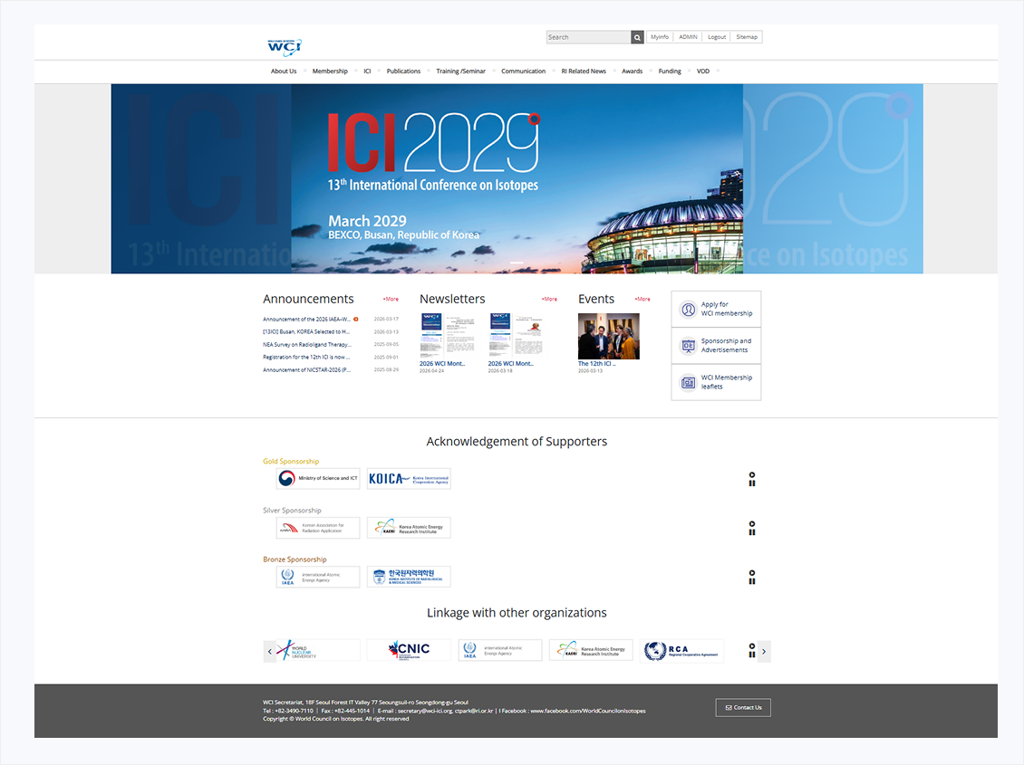Pause the Bronze Sponsorship logo rotation
1024x765 pixels.
point(751,578)
